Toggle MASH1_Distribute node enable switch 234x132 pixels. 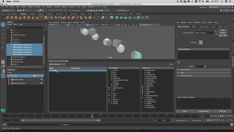41,83
